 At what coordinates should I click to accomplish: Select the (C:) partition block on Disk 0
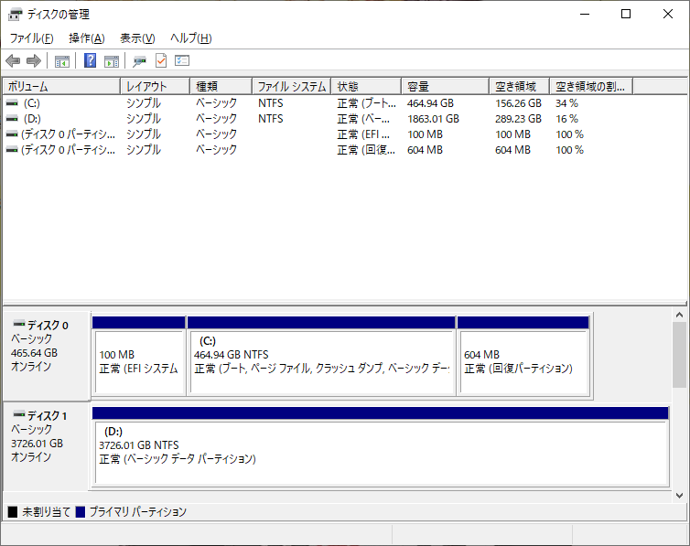320,361
